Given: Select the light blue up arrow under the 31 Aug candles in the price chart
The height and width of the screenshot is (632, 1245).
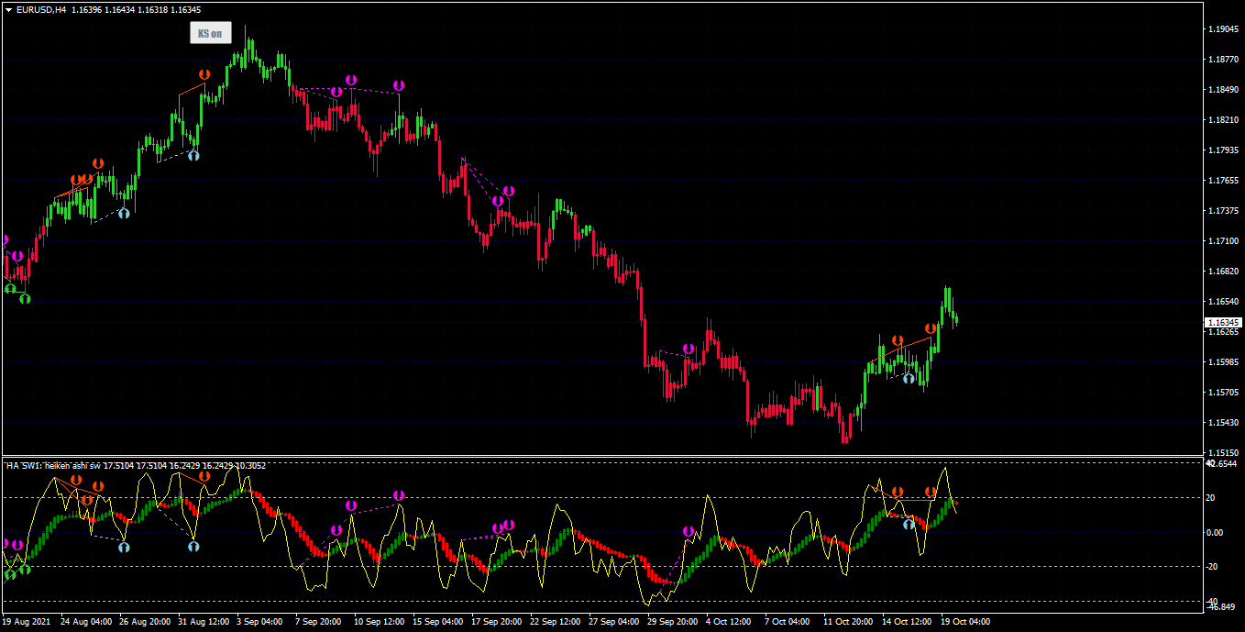Looking at the screenshot, I should (x=193, y=156).
